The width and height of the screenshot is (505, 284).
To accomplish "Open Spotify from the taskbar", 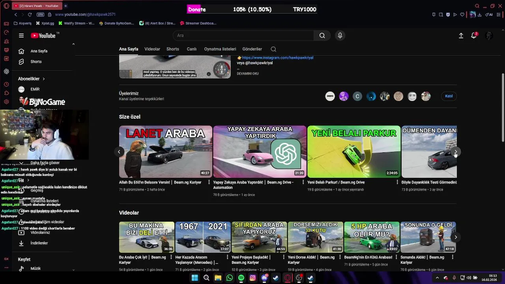I will click(241, 278).
